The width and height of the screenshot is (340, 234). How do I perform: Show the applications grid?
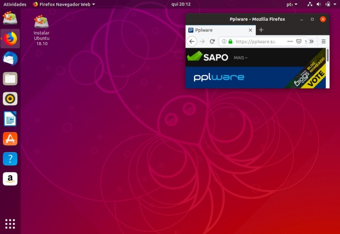tap(10, 223)
